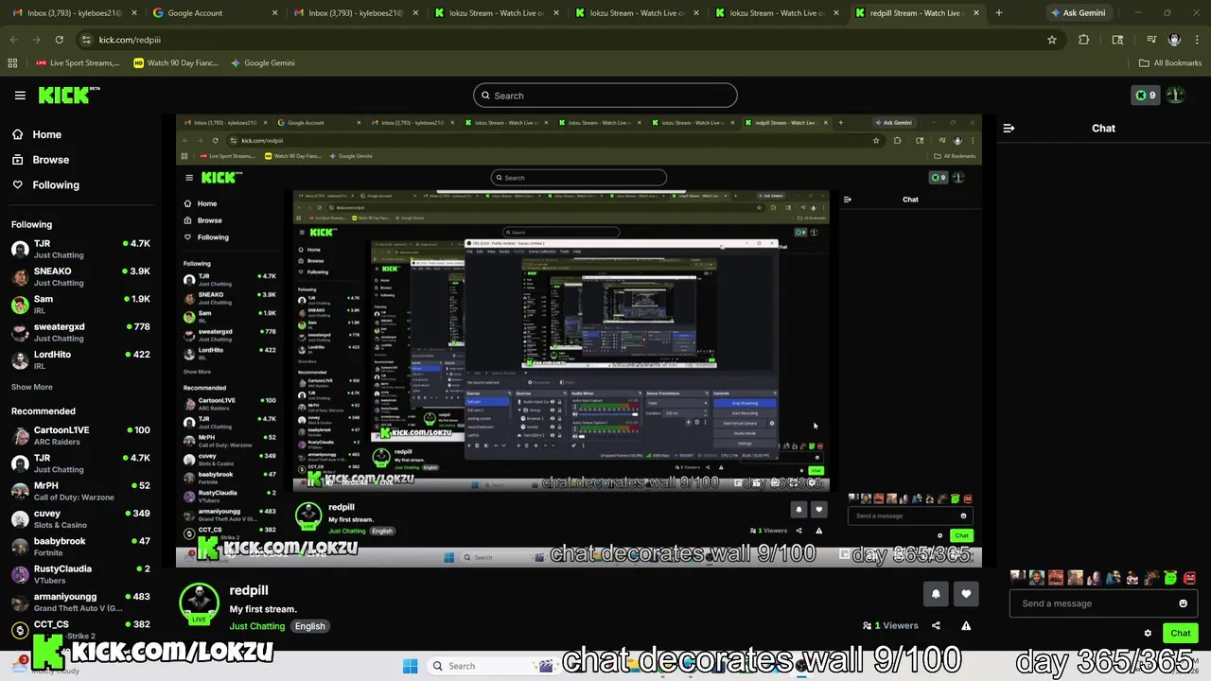Report the stream with the warning triangle icon
This screenshot has width=1211, height=681.
point(966,625)
